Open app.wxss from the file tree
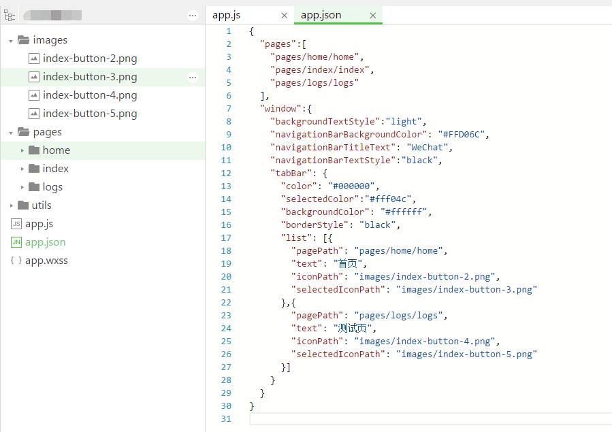The height and width of the screenshot is (432, 612). coord(46,261)
